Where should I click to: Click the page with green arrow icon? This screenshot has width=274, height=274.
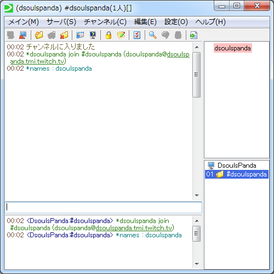tap(193, 35)
